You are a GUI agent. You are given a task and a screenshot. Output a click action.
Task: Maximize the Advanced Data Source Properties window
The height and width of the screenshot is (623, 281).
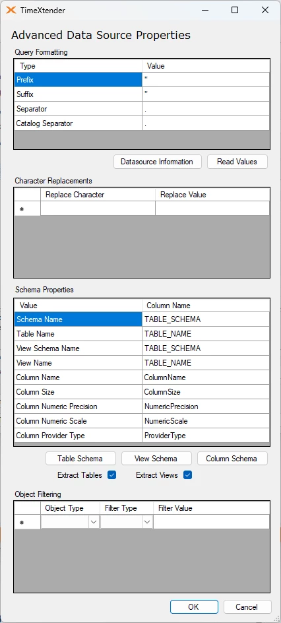point(235,11)
